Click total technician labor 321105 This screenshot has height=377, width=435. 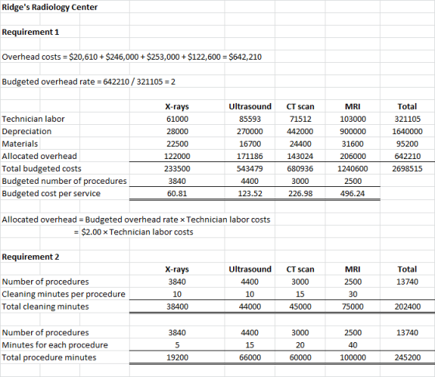click(408, 119)
